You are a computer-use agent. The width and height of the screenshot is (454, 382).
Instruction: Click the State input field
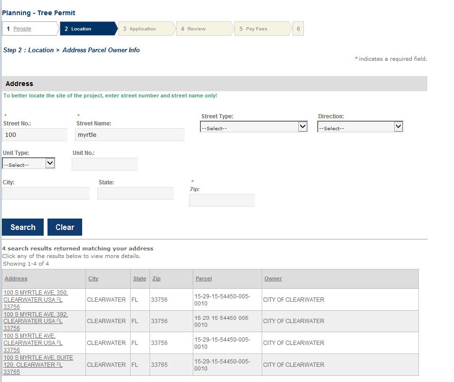[x=135, y=193]
